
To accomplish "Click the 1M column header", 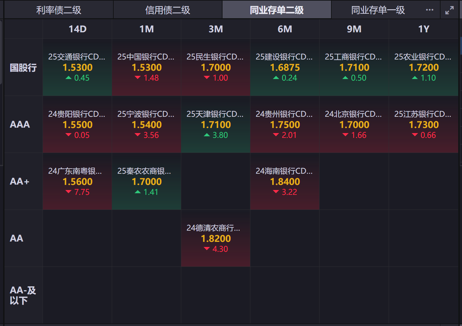I will tap(147, 29).
